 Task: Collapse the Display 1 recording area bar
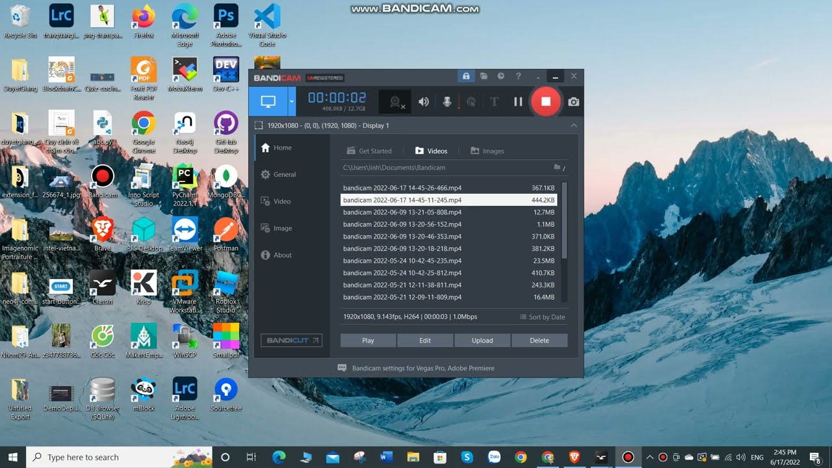(x=573, y=125)
